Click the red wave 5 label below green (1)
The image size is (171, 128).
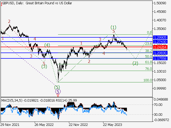pyautogui.click(x=114, y=31)
